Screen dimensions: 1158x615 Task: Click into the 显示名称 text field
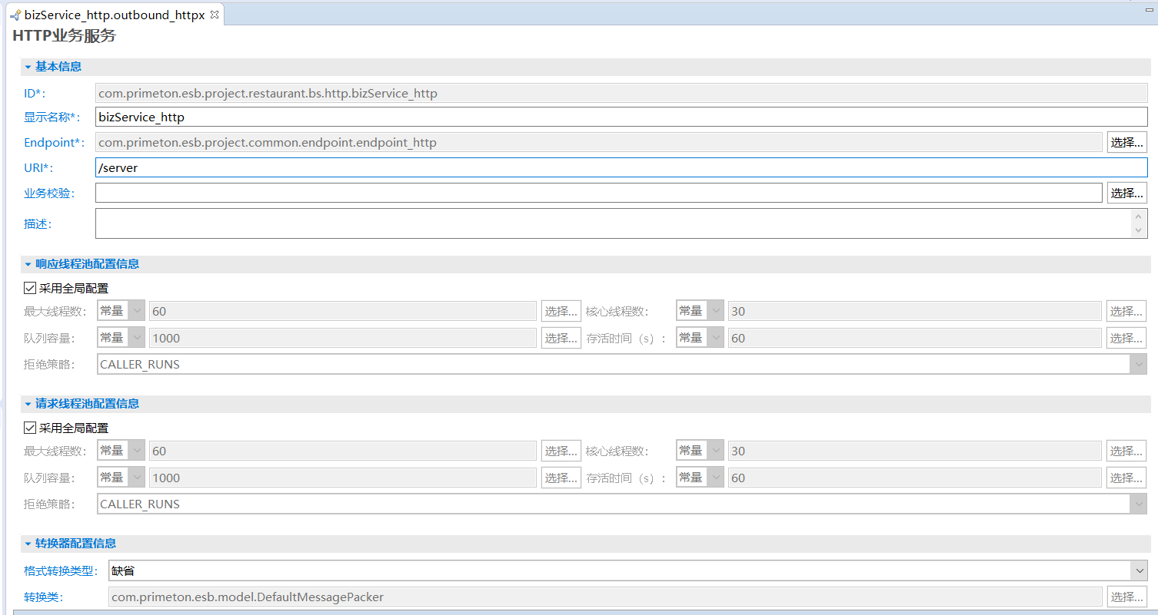pos(621,117)
